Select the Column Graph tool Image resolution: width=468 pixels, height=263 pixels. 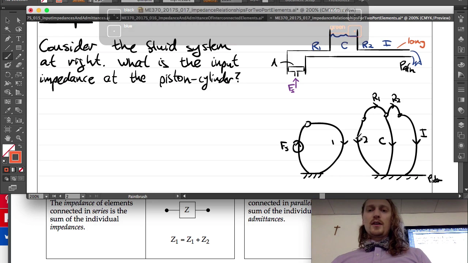(x=19, y=120)
